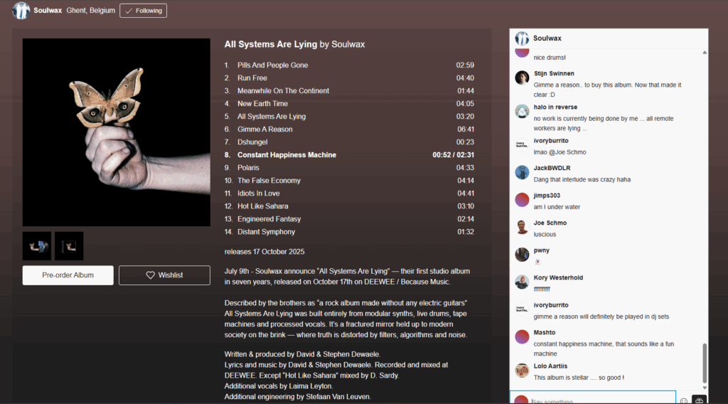The width and height of the screenshot is (728, 404).
Task: Click halo in reverse's chat avatar
Action: pos(522,112)
